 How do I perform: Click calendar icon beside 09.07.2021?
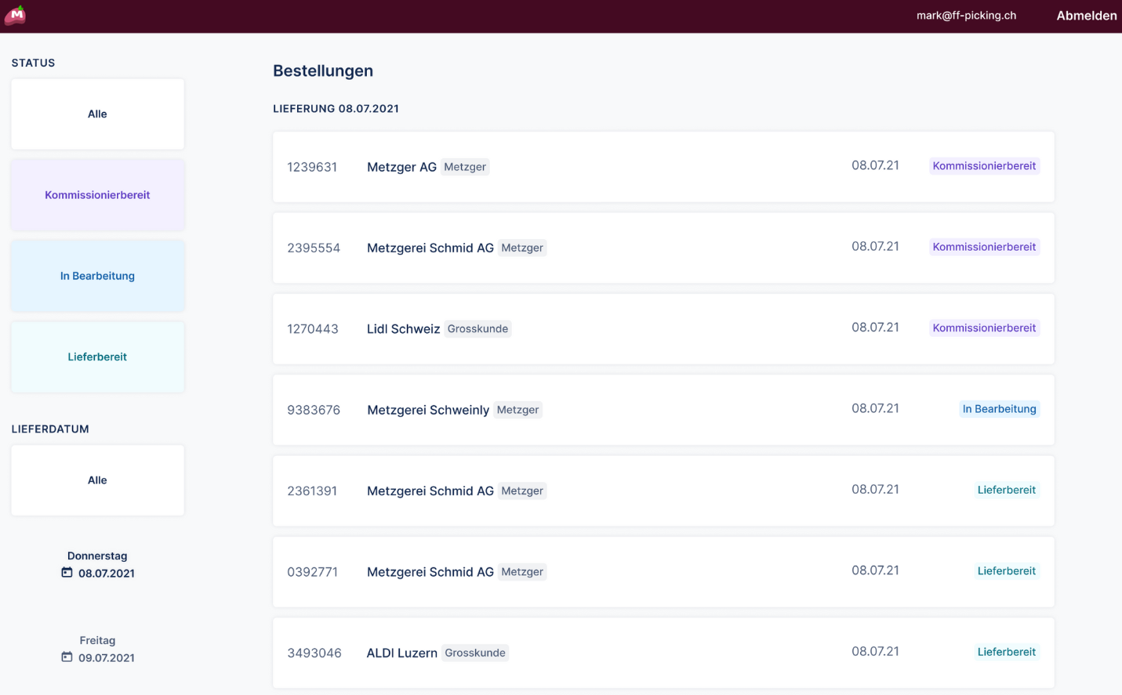67,657
